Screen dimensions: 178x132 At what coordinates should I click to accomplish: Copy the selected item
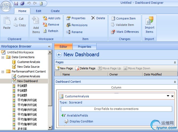(x=20, y=25)
